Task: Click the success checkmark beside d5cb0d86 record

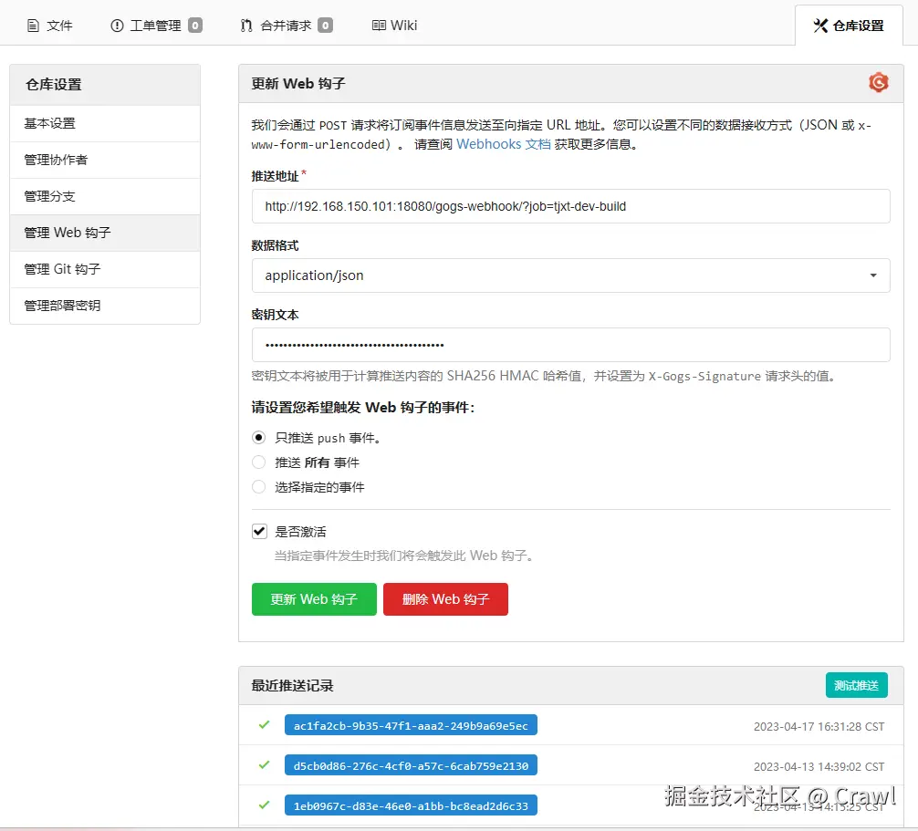Action: pyautogui.click(x=264, y=765)
